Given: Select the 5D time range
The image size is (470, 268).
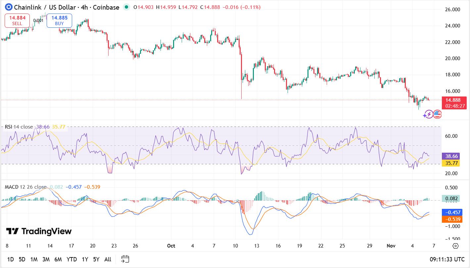Looking at the screenshot, I should click(x=22, y=259).
